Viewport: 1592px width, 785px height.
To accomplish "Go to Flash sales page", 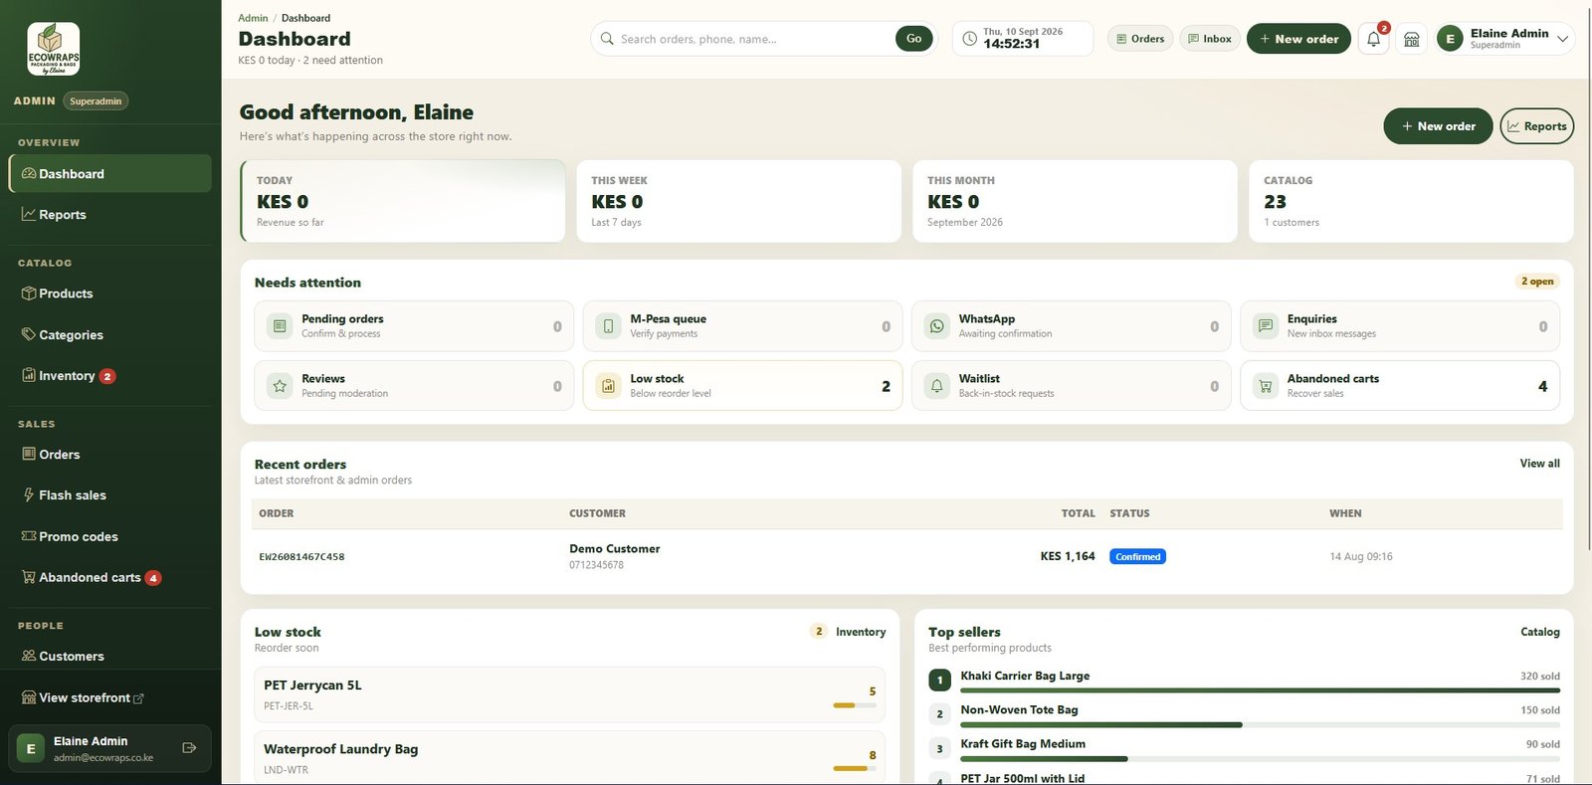I will pos(109,495).
